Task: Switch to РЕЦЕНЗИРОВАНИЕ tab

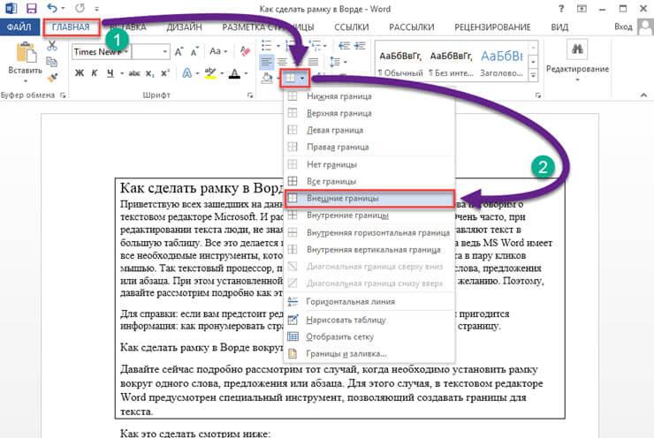Action: click(492, 27)
